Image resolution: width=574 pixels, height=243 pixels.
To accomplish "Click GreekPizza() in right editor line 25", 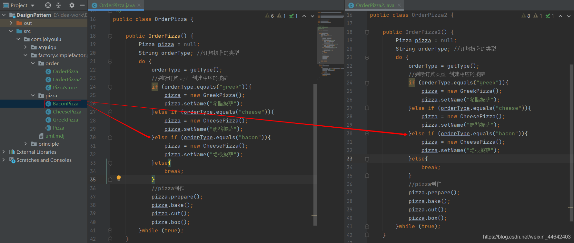I will [x=479, y=91].
